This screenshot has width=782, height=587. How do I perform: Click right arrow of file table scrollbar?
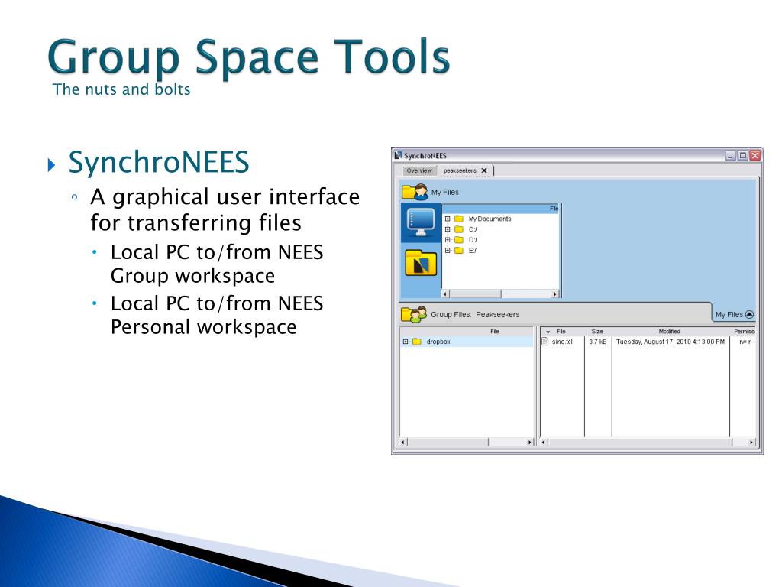click(752, 442)
